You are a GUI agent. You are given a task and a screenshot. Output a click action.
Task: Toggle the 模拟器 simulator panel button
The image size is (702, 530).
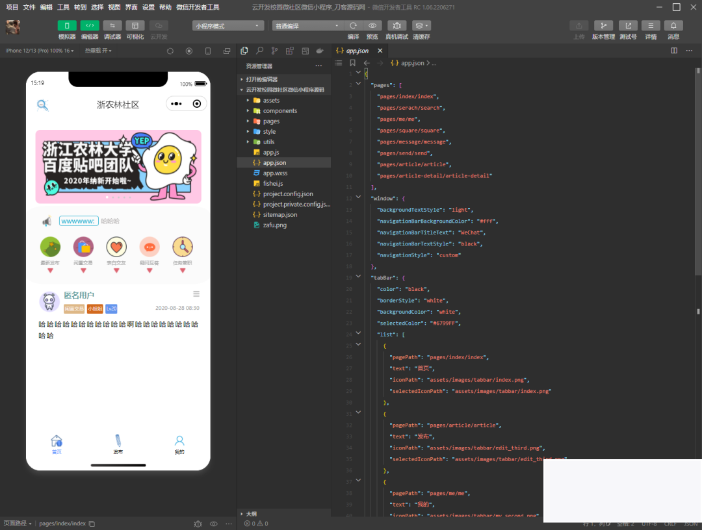click(x=67, y=25)
